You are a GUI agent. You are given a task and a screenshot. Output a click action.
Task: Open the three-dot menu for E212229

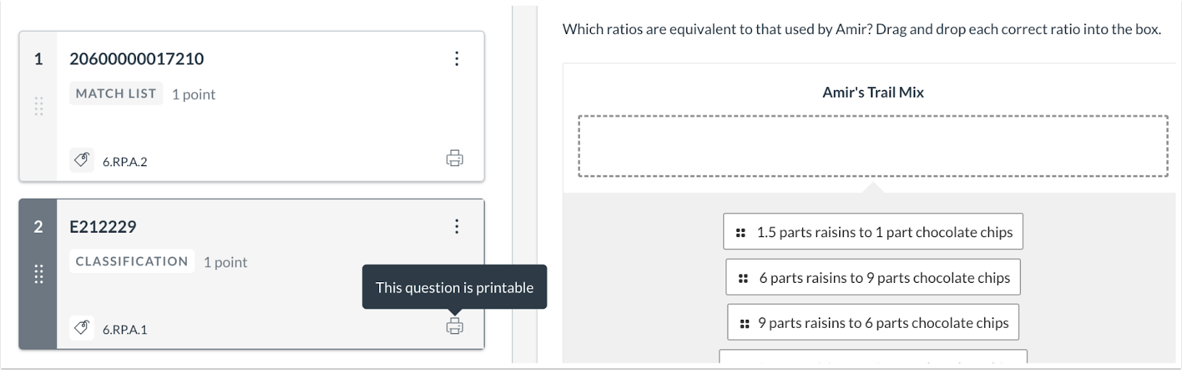point(457,226)
